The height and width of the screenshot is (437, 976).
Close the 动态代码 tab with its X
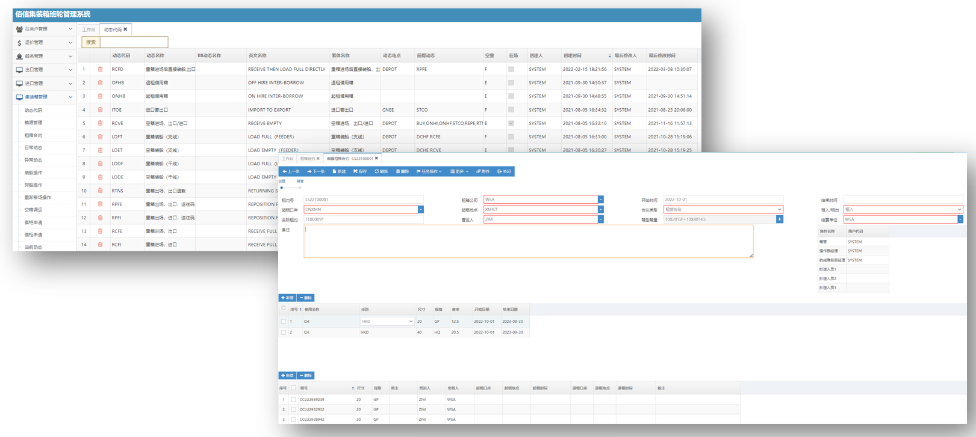coord(125,29)
